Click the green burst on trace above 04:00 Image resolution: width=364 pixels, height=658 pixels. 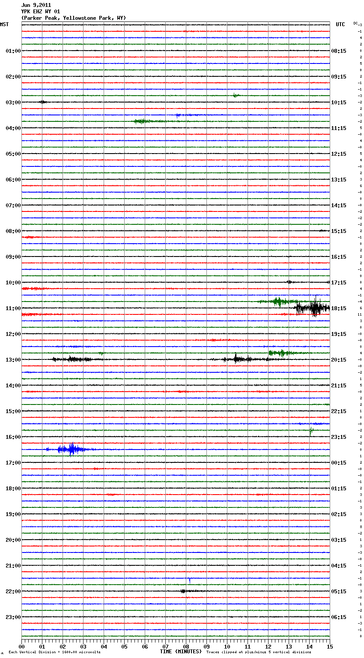tap(148, 121)
